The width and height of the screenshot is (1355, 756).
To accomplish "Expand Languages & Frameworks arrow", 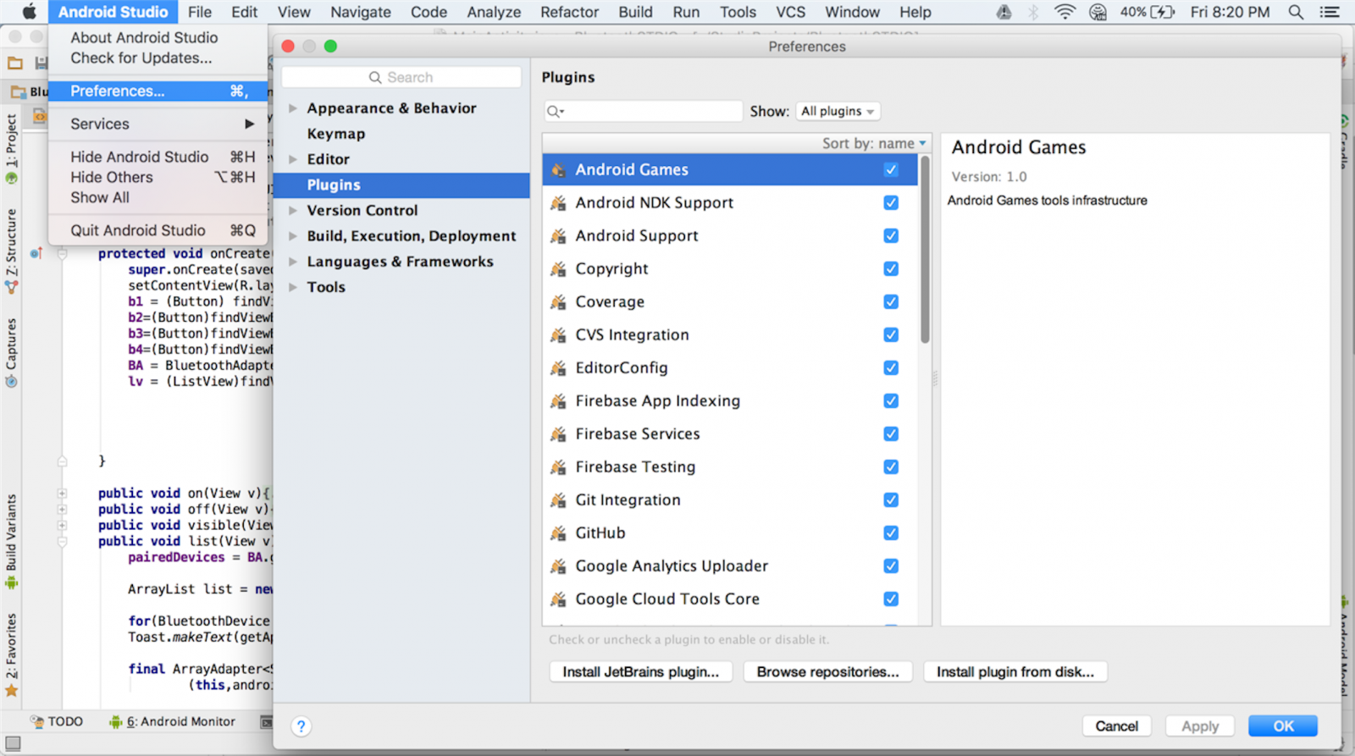I will point(293,262).
